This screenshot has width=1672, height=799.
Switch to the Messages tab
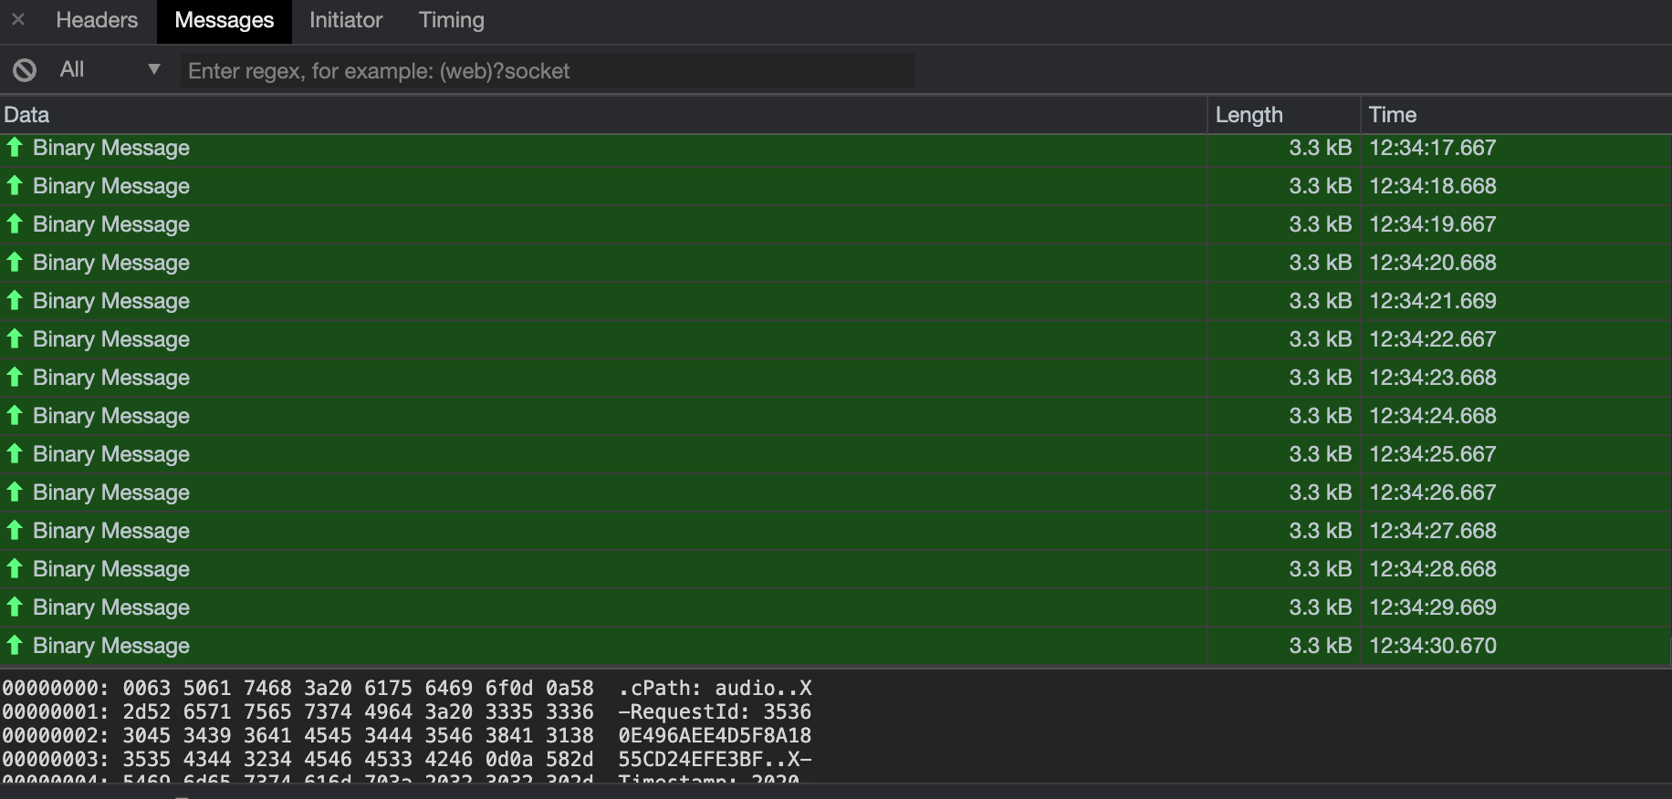(224, 20)
